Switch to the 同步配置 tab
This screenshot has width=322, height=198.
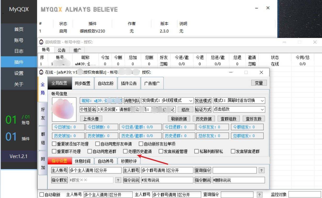pyautogui.click(x=83, y=84)
